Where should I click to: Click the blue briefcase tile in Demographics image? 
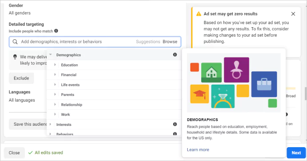264,84
